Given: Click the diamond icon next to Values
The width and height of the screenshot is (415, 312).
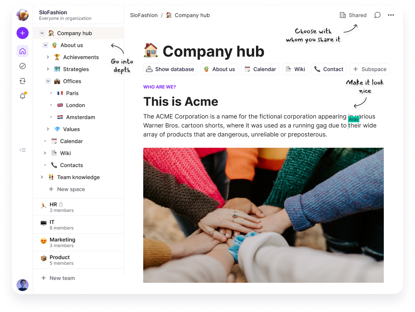Looking at the screenshot, I should 57,129.
